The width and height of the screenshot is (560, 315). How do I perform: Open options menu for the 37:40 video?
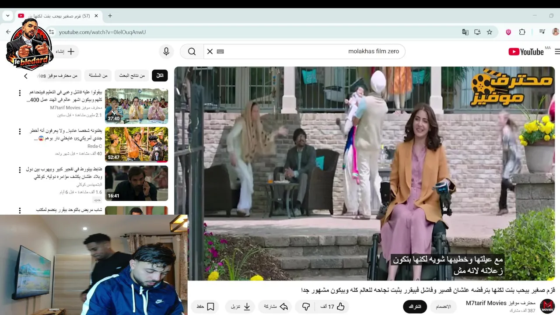(x=20, y=93)
